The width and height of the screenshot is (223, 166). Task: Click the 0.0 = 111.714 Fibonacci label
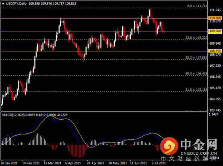point(197,6)
